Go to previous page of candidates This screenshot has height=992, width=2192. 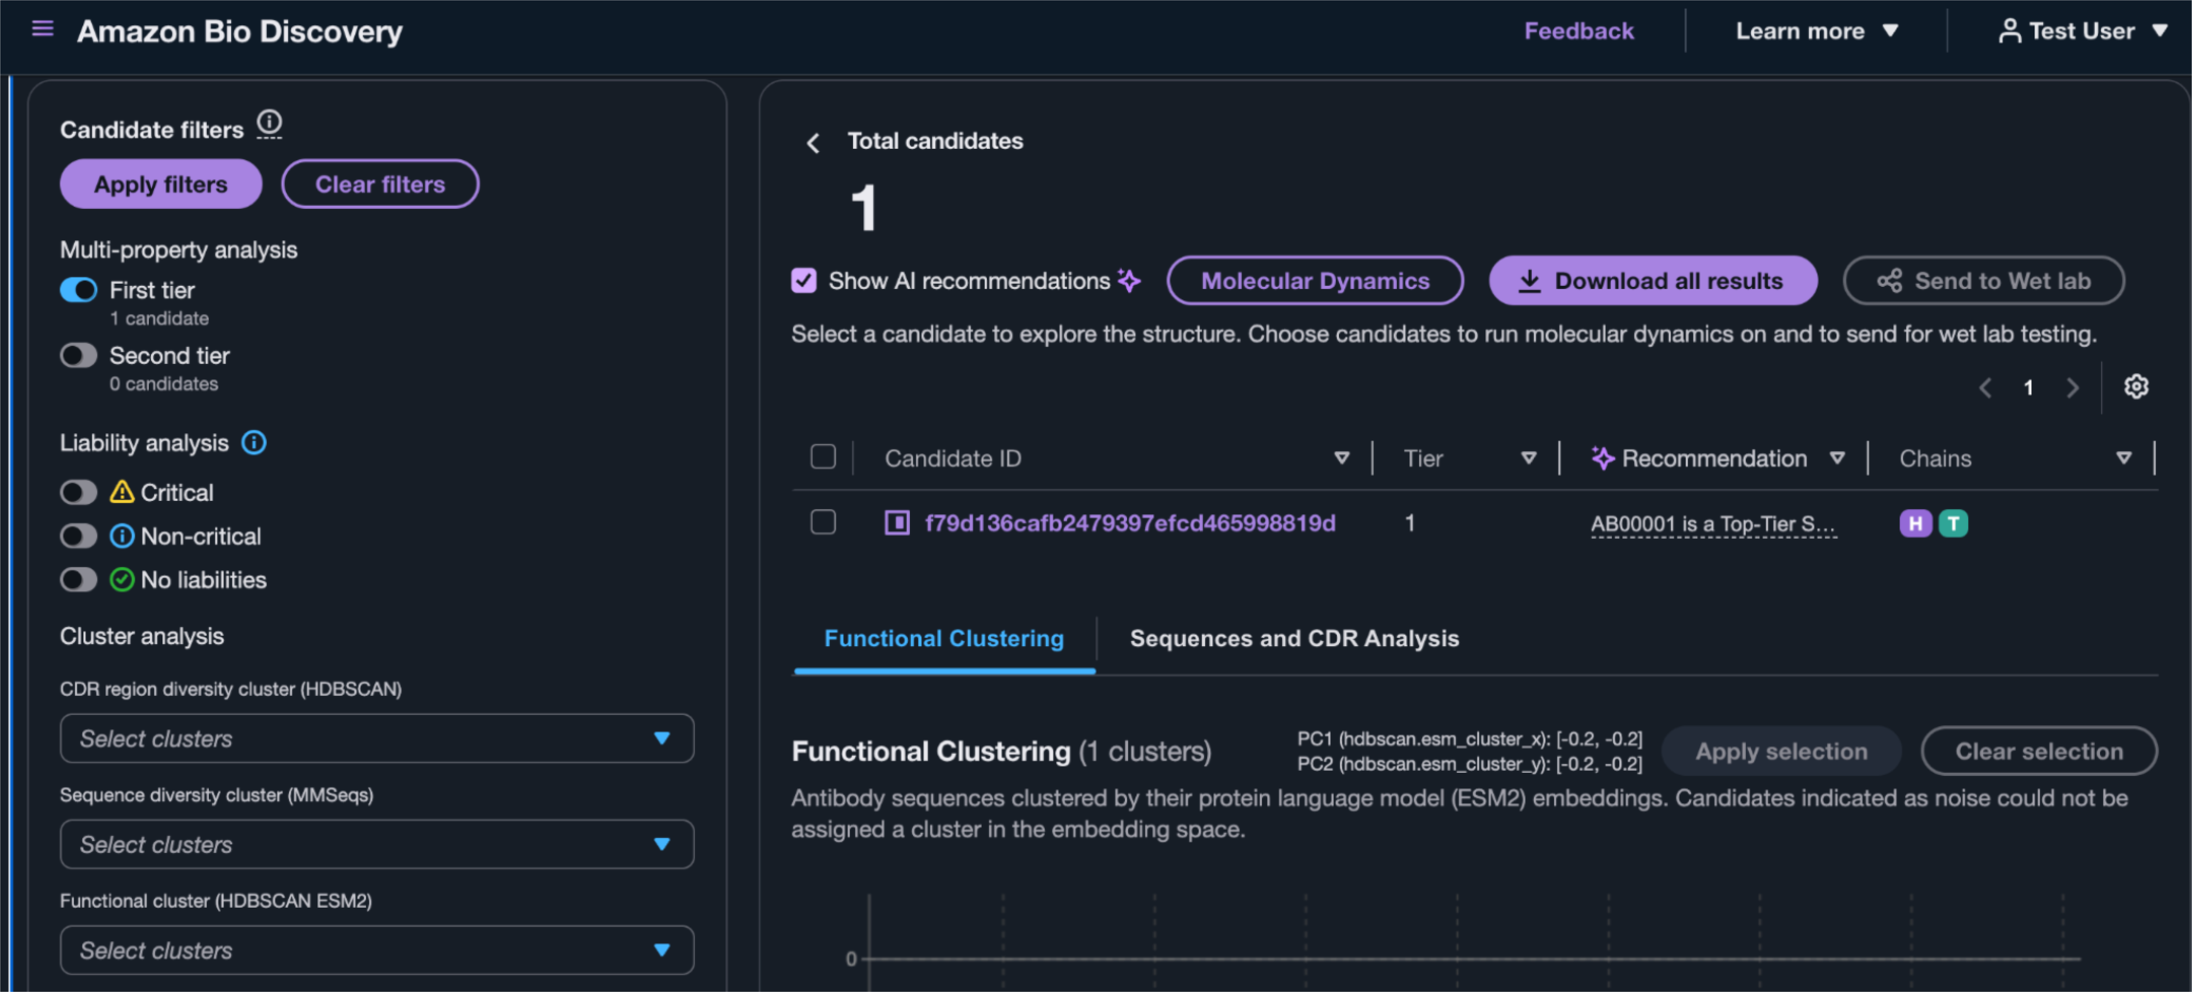point(1985,388)
